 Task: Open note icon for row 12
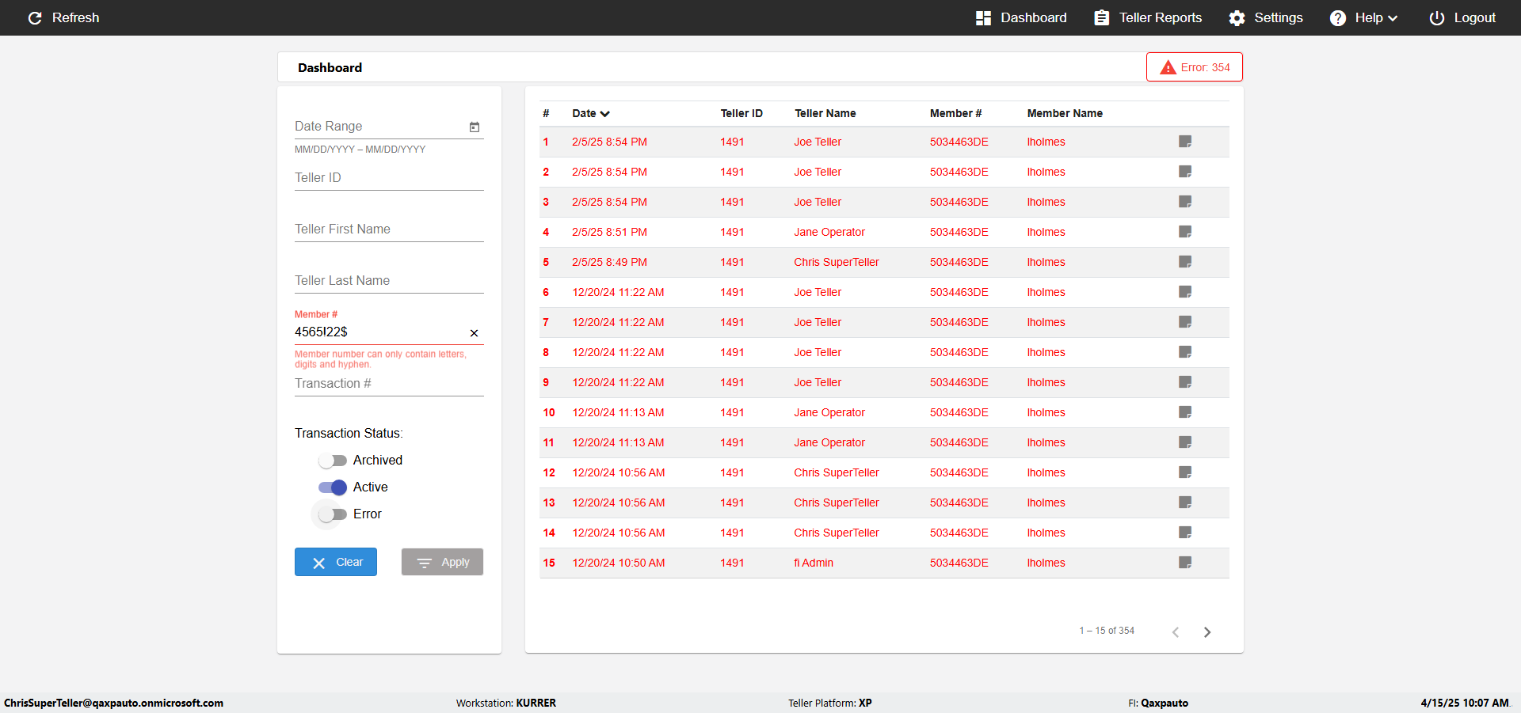click(x=1185, y=472)
